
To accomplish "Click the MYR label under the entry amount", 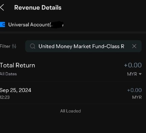I will 137,97.
